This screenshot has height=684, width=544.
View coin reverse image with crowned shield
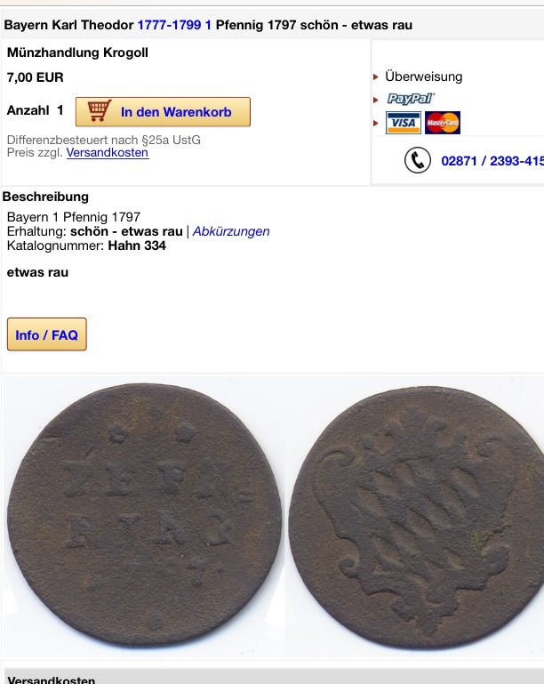coord(417,517)
